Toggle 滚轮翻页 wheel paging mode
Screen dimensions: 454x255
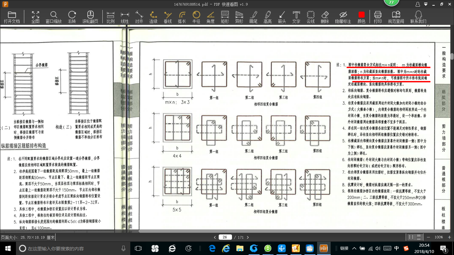(90, 17)
